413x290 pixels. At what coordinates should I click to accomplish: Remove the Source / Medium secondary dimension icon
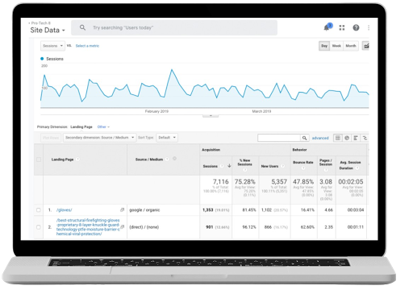(x=174, y=159)
